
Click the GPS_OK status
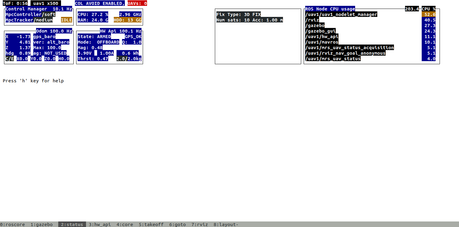click(x=133, y=37)
